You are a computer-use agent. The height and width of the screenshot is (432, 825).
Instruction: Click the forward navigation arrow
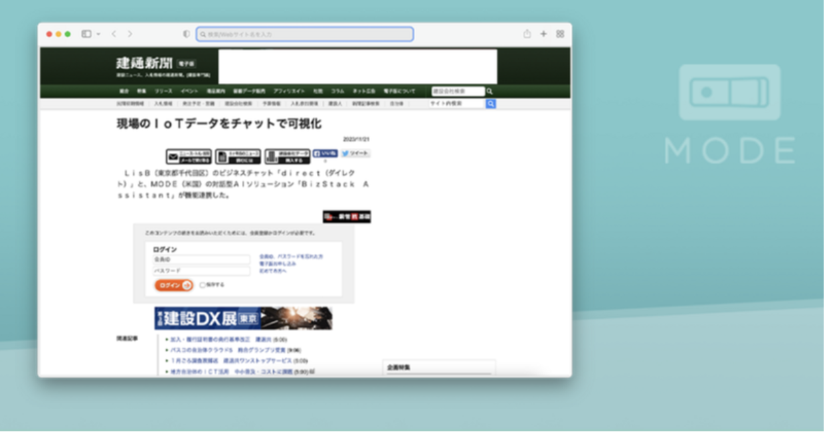[130, 34]
